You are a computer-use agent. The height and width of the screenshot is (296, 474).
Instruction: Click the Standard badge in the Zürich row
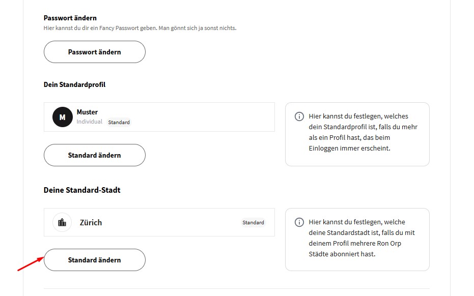click(253, 223)
